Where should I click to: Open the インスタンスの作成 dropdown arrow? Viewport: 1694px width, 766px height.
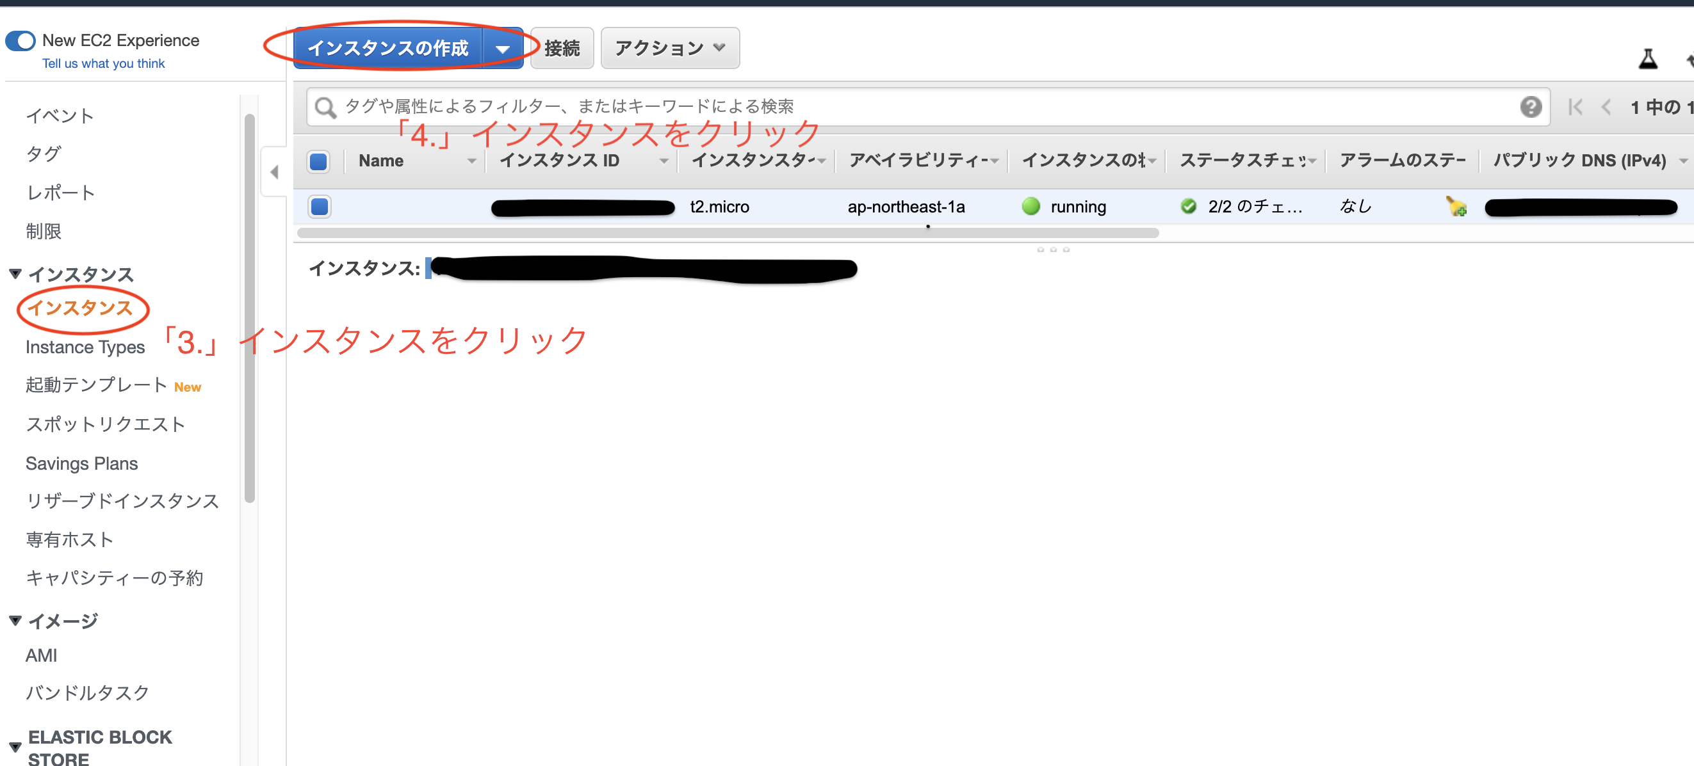[x=504, y=47]
